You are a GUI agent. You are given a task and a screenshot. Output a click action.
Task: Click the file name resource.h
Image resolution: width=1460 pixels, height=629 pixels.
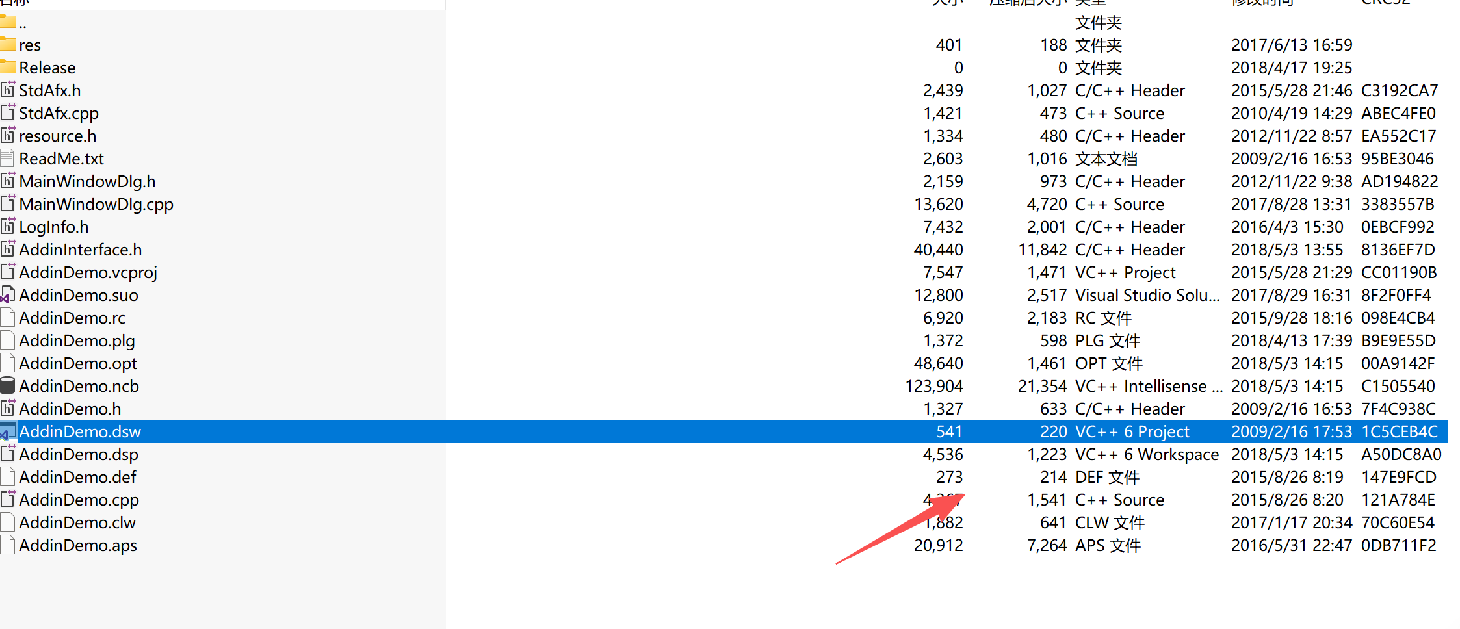coord(58,136)
